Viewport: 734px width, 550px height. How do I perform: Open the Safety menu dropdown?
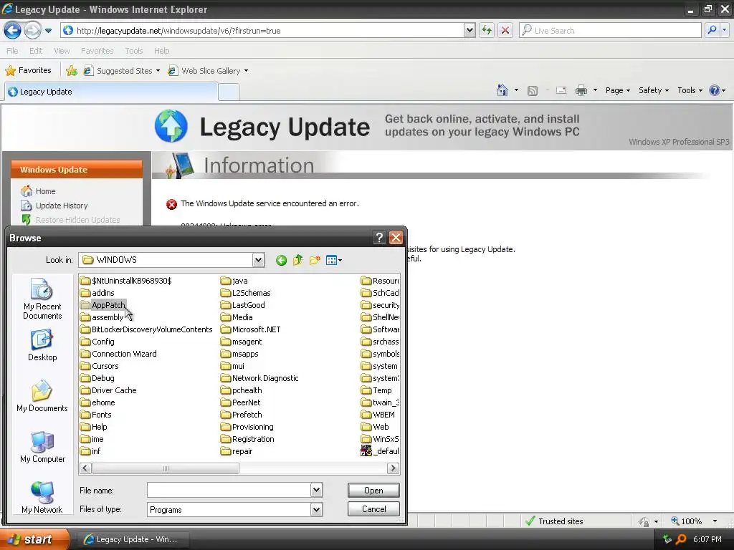[654, 90]
